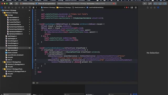Open Auto variables scope dropdown

pyautogui.click(x=35, y=94)
